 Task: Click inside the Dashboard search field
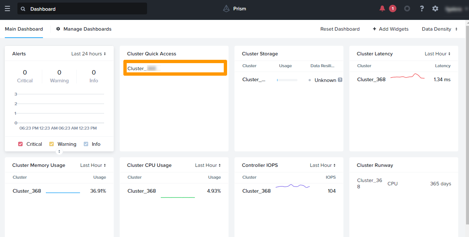tap(82, 8)
